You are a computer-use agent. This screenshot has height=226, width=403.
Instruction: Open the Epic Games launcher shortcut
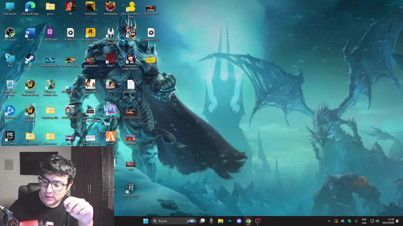tap(10, 138)
